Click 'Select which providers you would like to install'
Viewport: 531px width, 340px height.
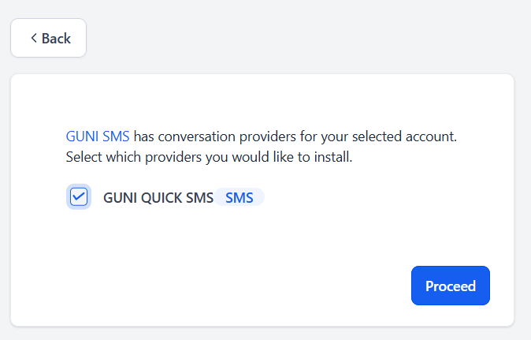pos(209,157)
